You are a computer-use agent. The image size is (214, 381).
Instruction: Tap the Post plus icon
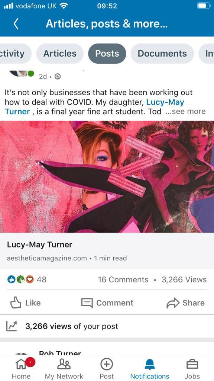pos(107,364)
